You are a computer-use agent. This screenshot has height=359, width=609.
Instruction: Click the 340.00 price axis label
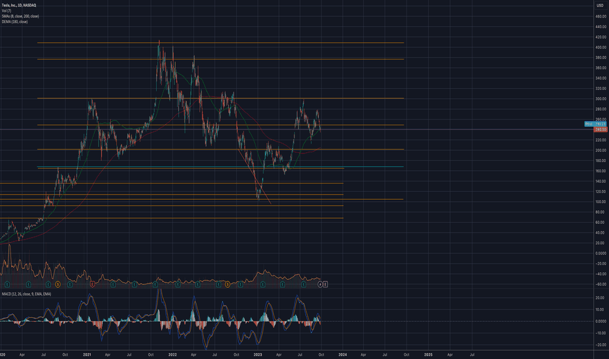(601, 78)
